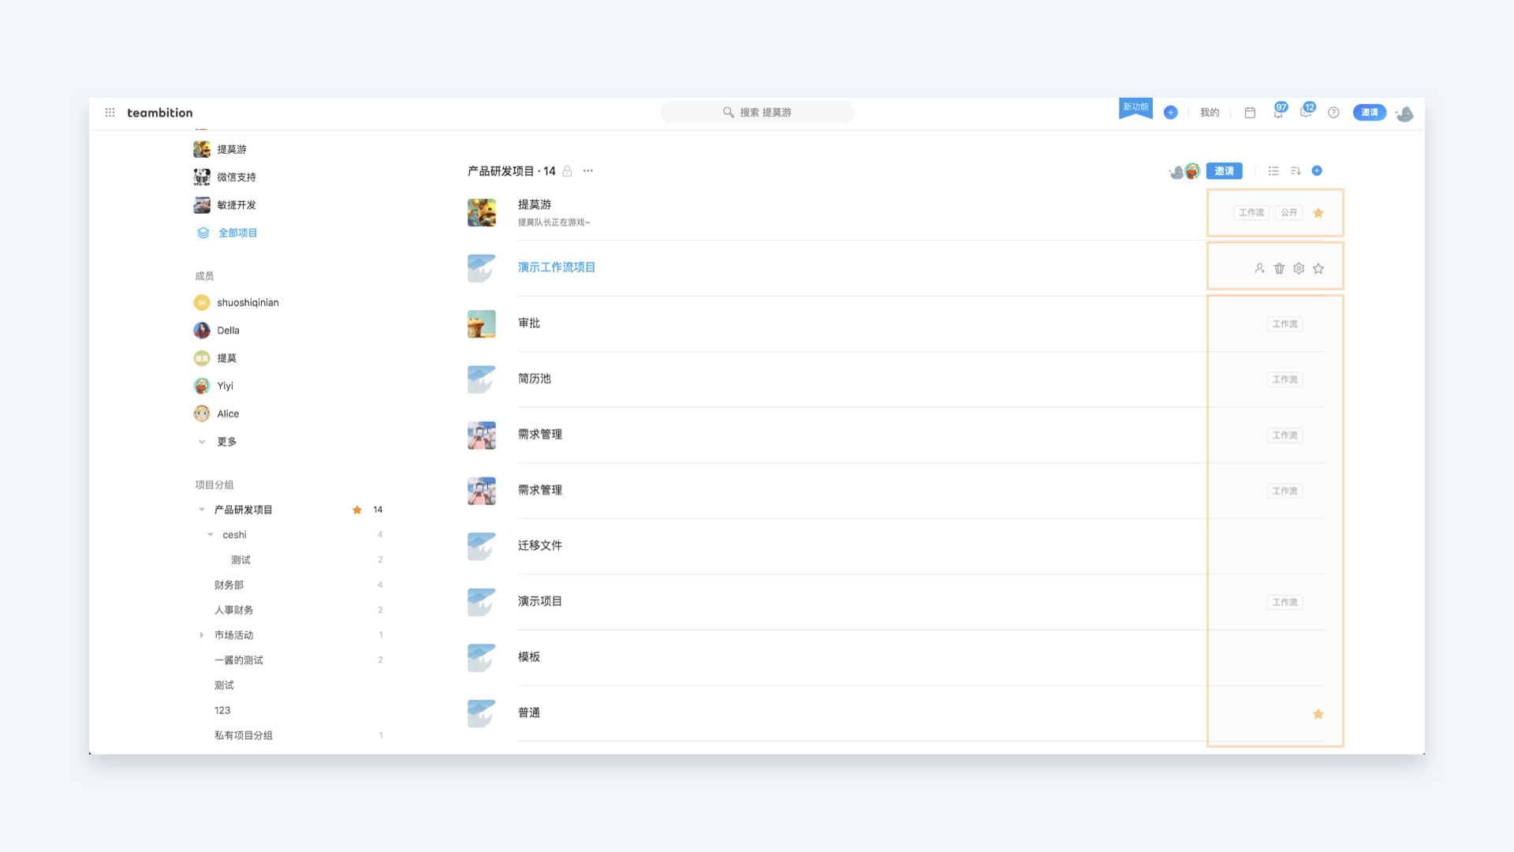Open the calendar icon in top bar
The image size is (1514, 852).
point(1250,113)
